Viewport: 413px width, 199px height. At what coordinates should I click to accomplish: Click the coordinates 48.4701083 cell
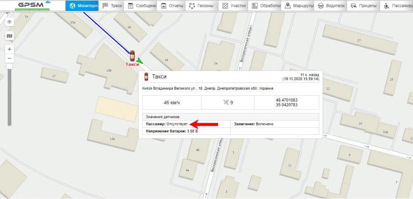click(287, 103)
